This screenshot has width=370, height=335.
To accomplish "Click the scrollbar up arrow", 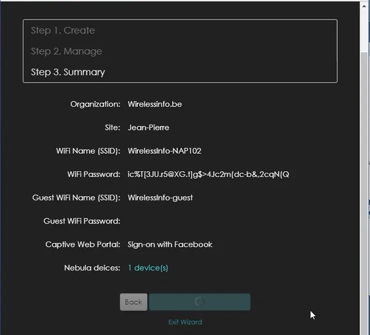I will [x=364, y=6].
